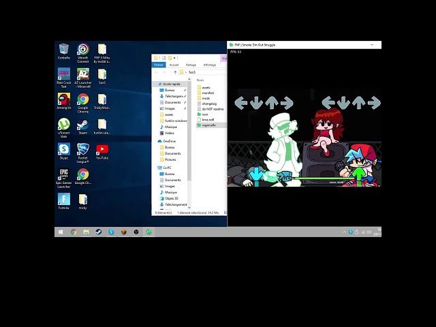Open the Fortnite desktop icon
Screen dimensions: 436x327
point(63,200)
